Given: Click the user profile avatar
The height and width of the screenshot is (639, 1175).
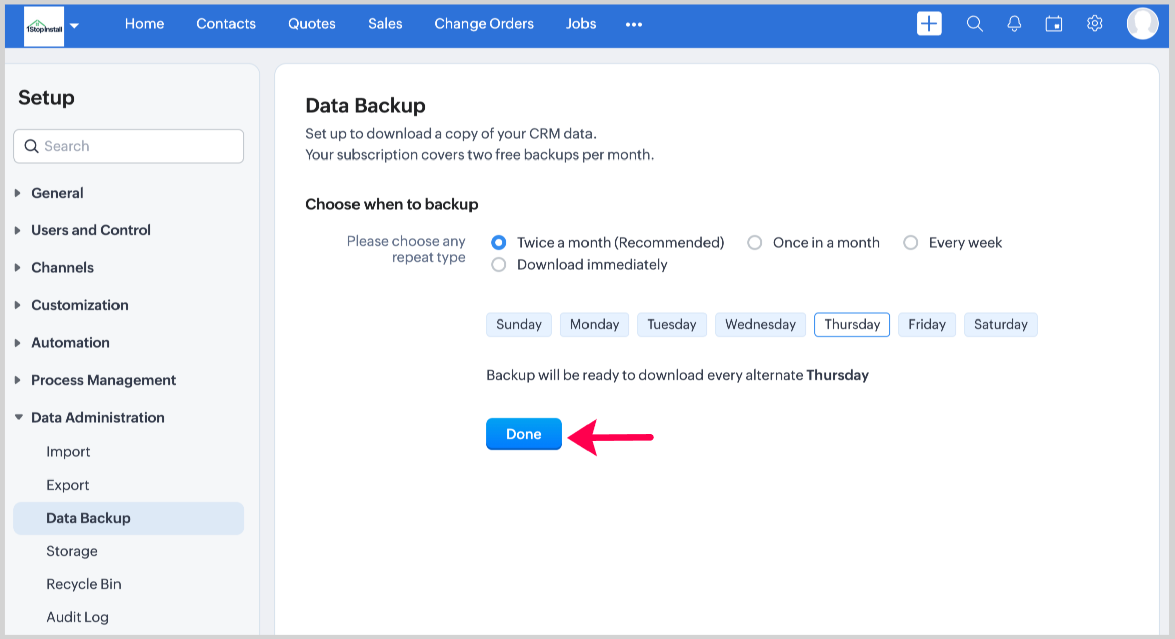Looking at the screenshot, I should (1142, 24).
